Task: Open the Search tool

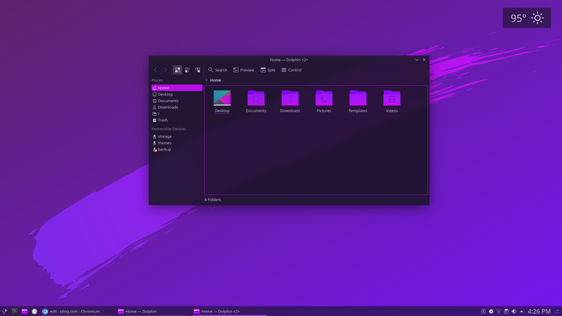Action: (218, 70)
